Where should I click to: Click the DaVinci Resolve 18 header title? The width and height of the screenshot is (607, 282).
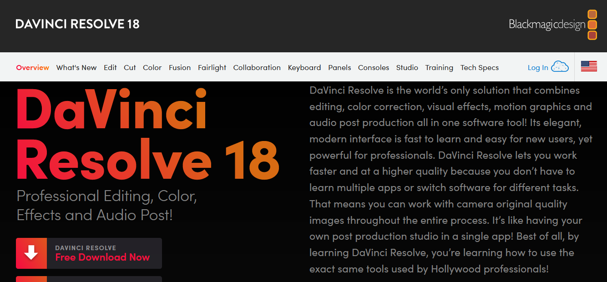point(77,24)
